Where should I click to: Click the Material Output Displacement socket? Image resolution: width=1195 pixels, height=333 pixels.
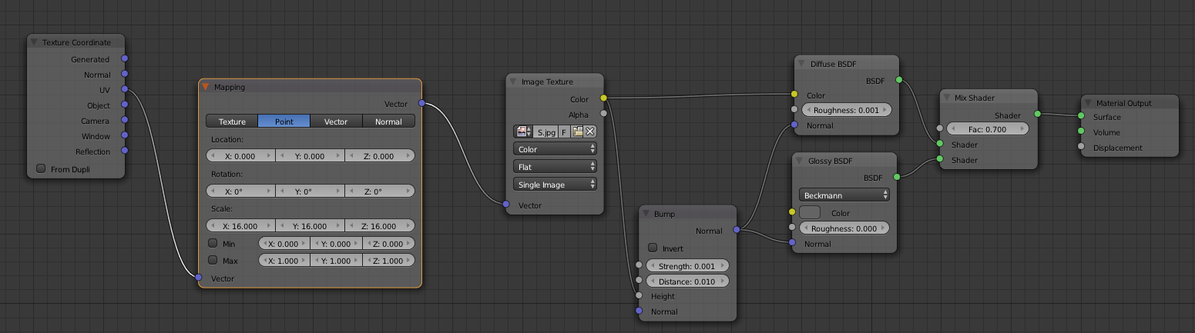1081,147
